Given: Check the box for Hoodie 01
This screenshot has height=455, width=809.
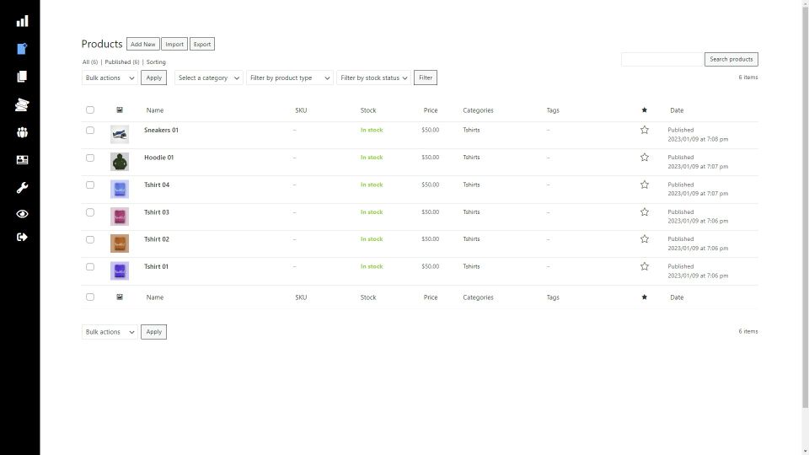Looking at the screenshot, I should (x=90, y=158).
